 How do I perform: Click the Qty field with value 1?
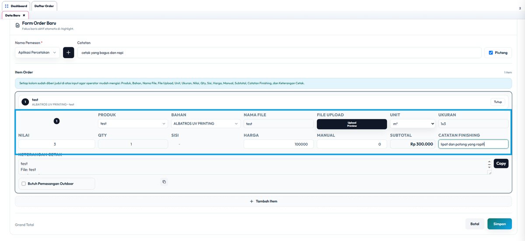(133, 144)
